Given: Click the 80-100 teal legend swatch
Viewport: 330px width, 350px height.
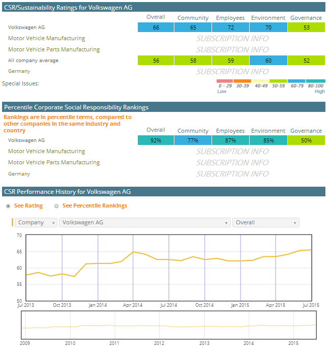Looking at the screenshot, I should pos(315,81).
